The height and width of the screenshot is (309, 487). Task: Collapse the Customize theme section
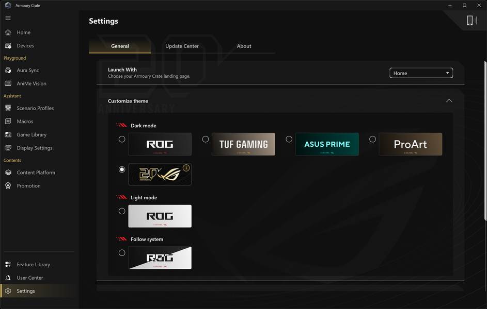click(x=449, y=101)
